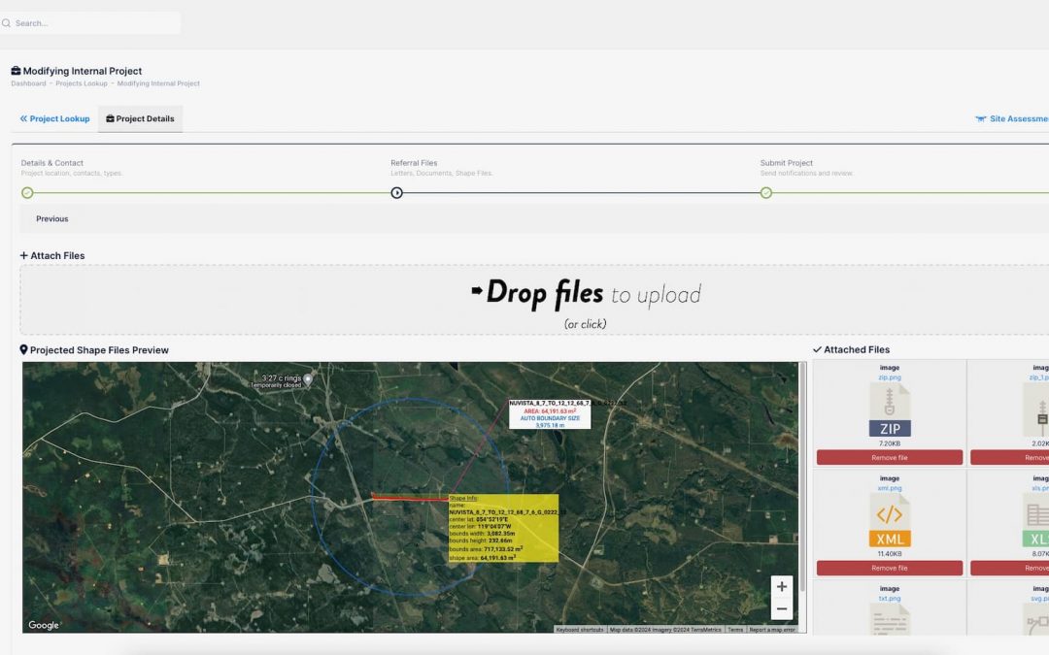Click Projects Lookup breadcrumb link
The image size is (1049, 655).
82,84
